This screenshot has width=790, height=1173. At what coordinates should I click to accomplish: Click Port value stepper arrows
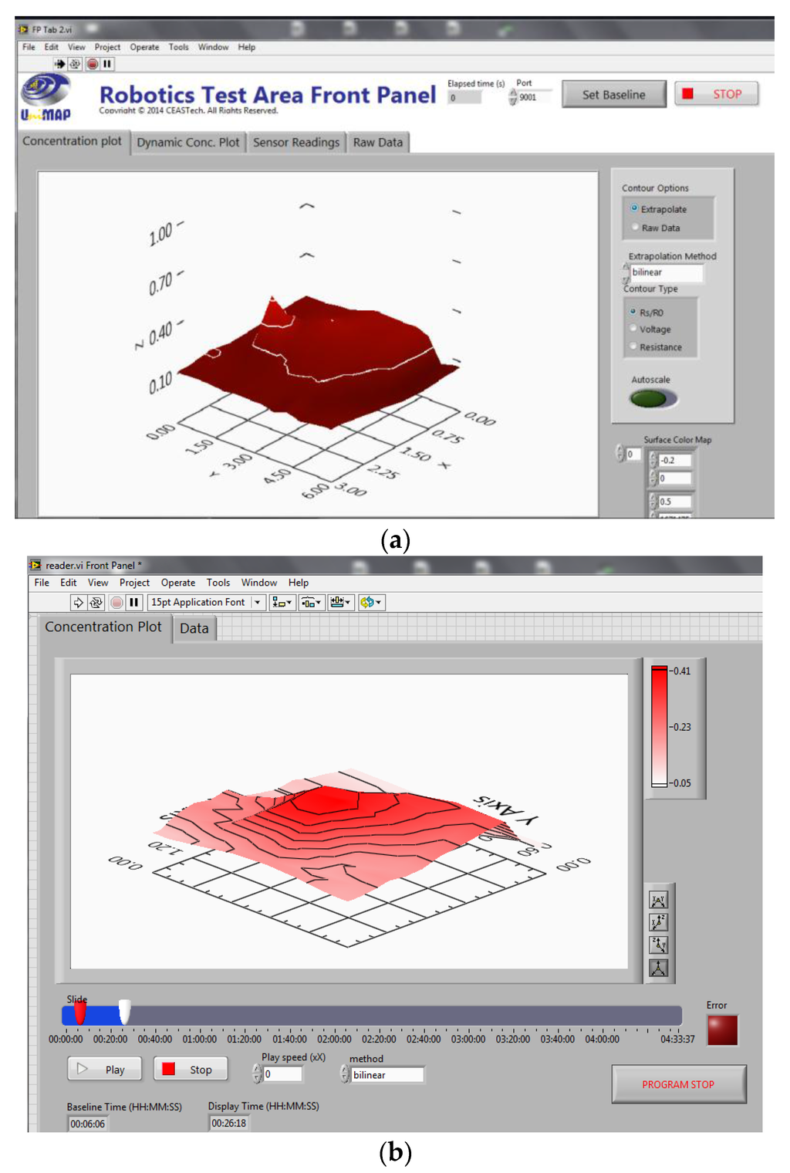(513, 97)
